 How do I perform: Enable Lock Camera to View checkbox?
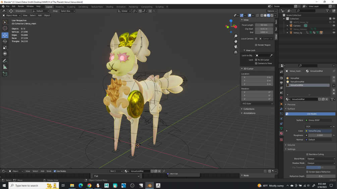click(x=256, y=64)
